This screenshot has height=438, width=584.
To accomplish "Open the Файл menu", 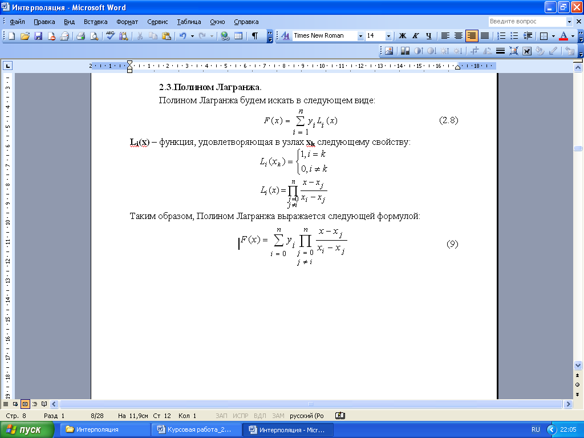I will point(17,22).
